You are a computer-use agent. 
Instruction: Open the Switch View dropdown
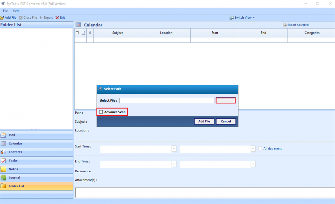point(242,17)
